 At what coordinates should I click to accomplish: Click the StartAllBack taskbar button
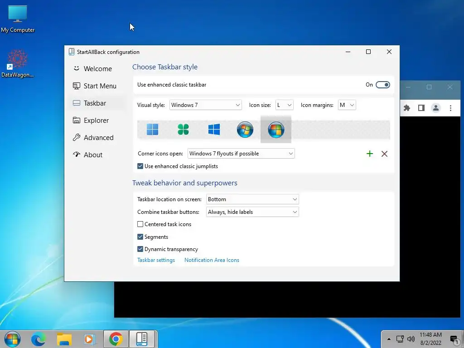[x=142, y=339]
